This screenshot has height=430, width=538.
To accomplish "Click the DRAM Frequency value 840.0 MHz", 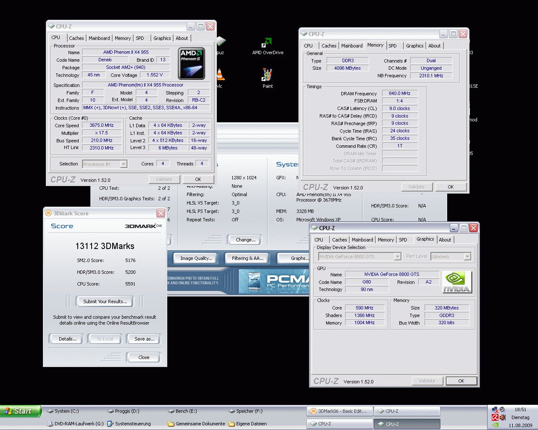I will 400,93.
